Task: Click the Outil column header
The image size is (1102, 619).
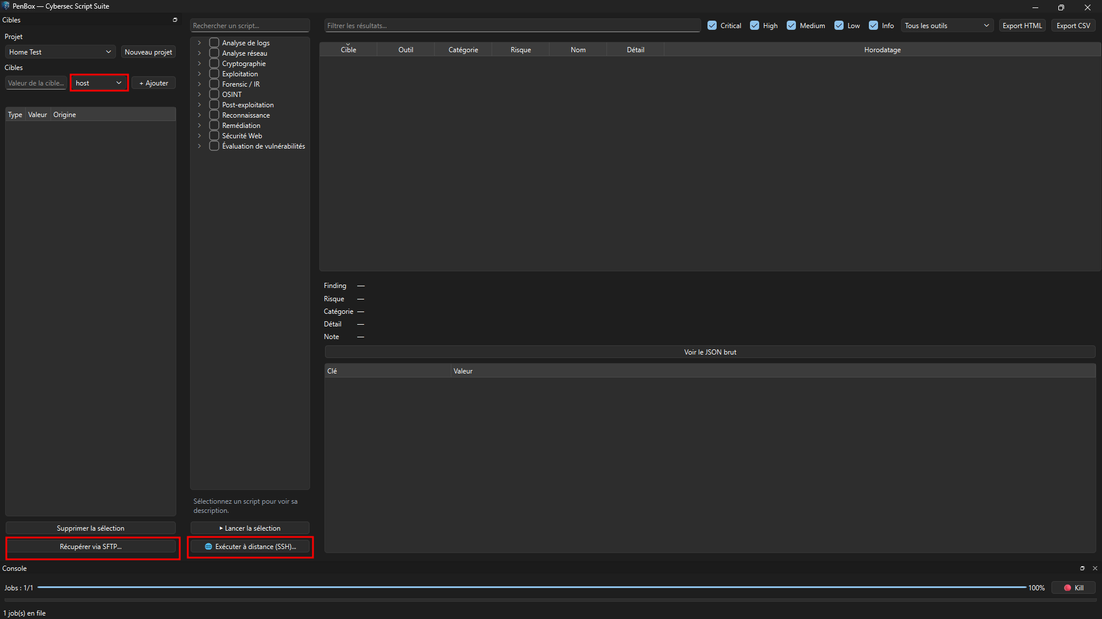Action: 405,49
